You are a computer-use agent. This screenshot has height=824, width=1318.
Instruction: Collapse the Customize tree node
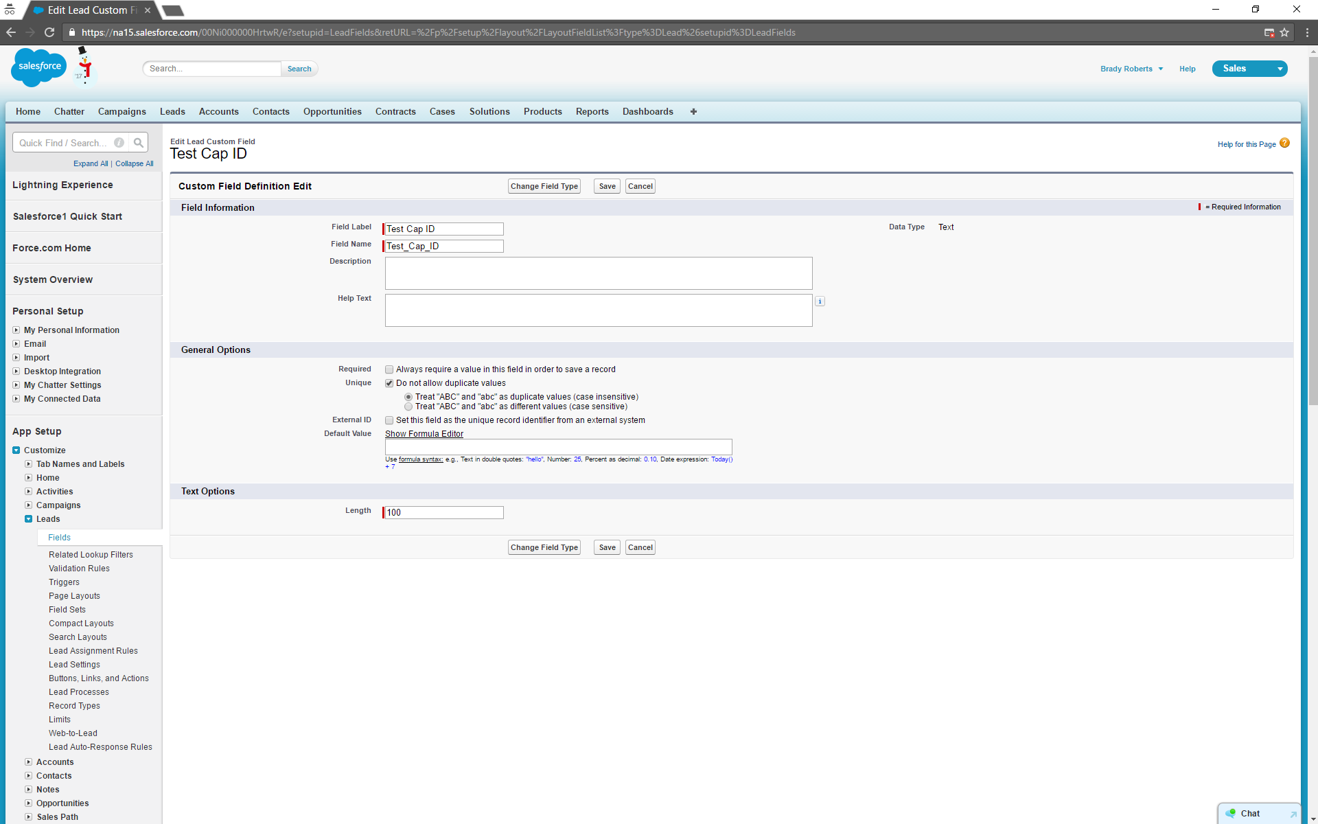pyautogui.click(x=16, y=450)
